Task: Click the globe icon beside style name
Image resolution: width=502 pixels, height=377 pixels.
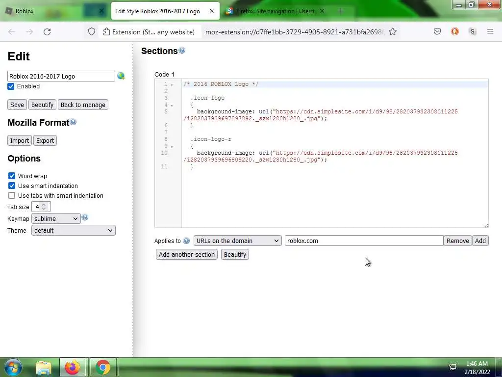Action: (x=121, y=76)
